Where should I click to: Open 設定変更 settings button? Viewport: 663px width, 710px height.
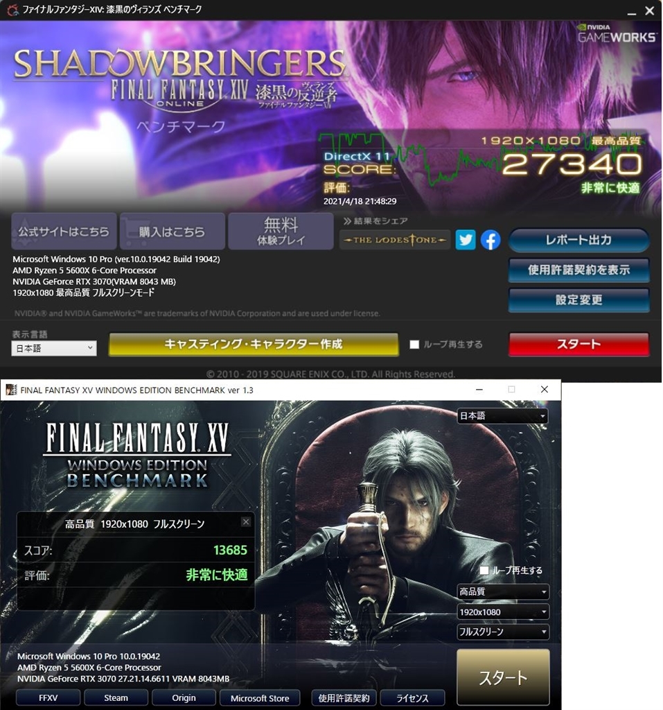pos(578,300)
